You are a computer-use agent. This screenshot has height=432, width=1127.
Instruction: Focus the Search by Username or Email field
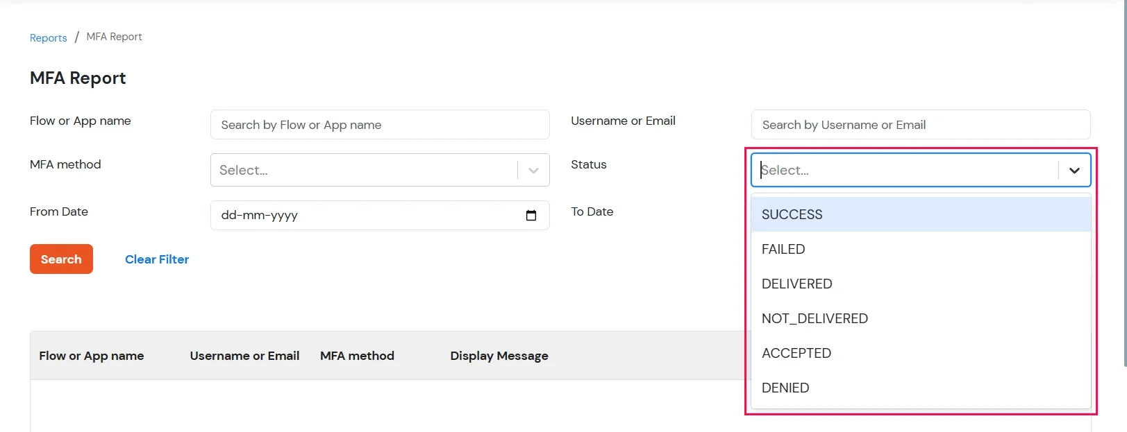coord(921,125)
